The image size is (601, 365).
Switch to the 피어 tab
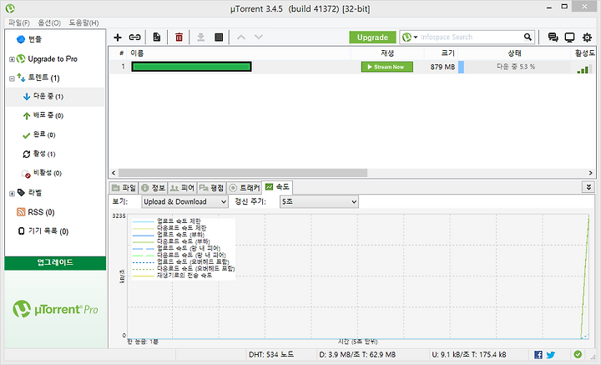coord(183,188)
